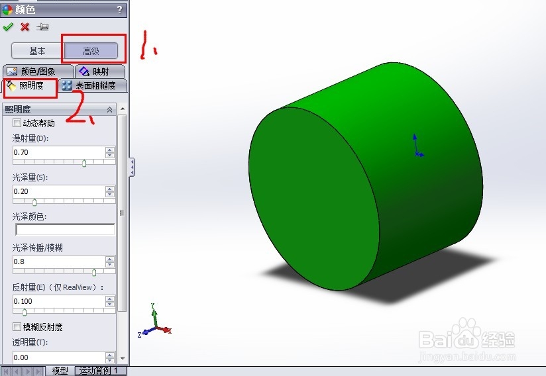Switch to the 高级 (Advanced) mode button
Image resolution: width=546 pixels, height=376 pixels.
[x=91, y=51]
